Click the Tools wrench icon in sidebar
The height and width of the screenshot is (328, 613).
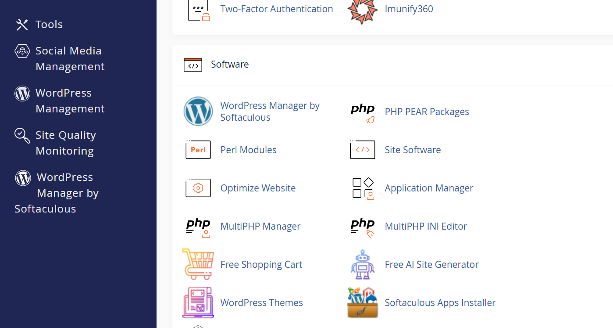[22, 25]
